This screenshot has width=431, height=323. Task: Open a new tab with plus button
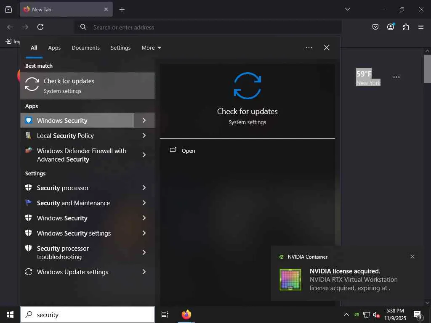(x=122, y=10)
